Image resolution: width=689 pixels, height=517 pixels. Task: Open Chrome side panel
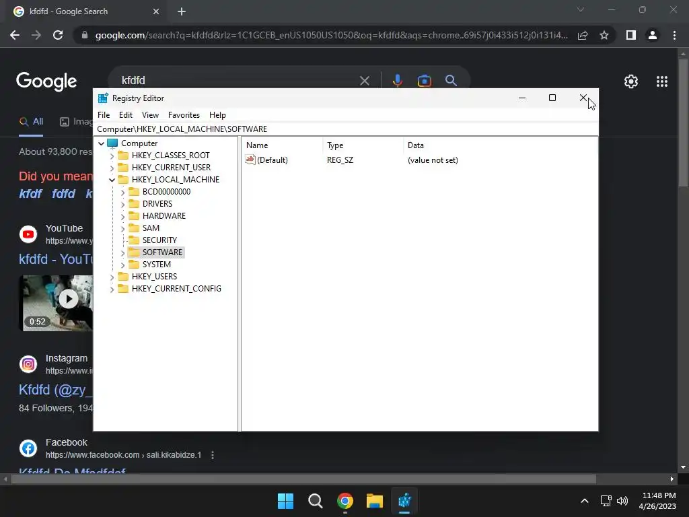pos(631,35)
